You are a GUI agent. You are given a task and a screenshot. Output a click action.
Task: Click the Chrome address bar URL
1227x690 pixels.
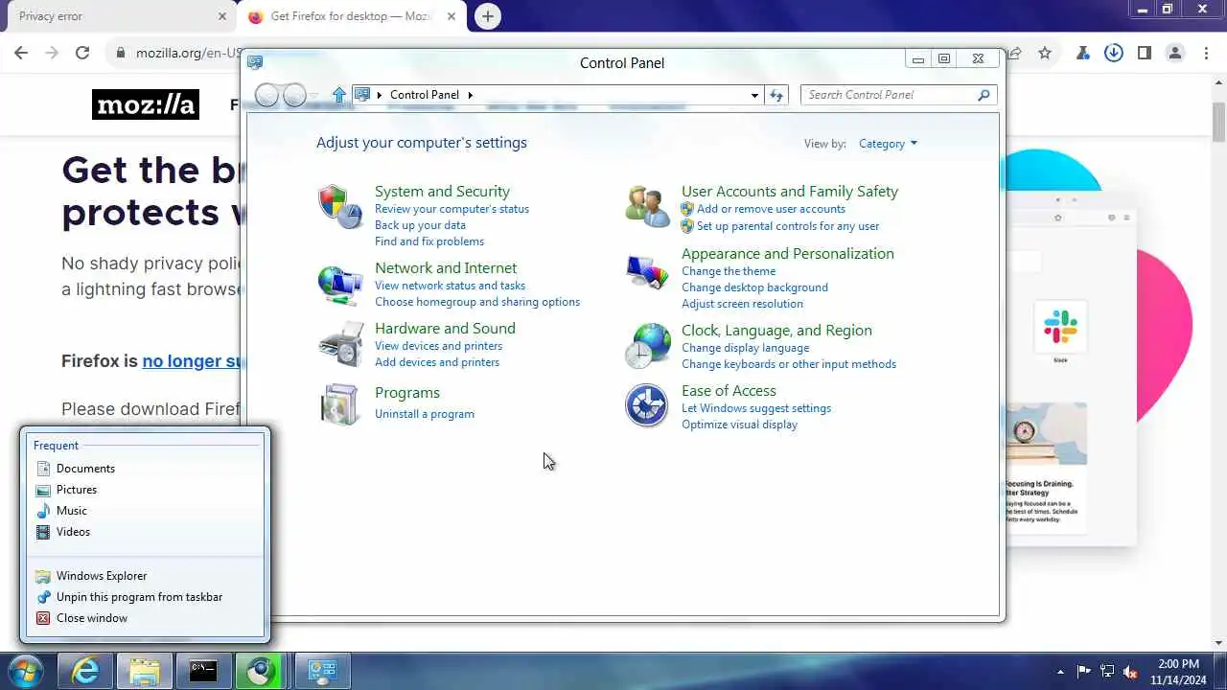click(x=187, y=54)
